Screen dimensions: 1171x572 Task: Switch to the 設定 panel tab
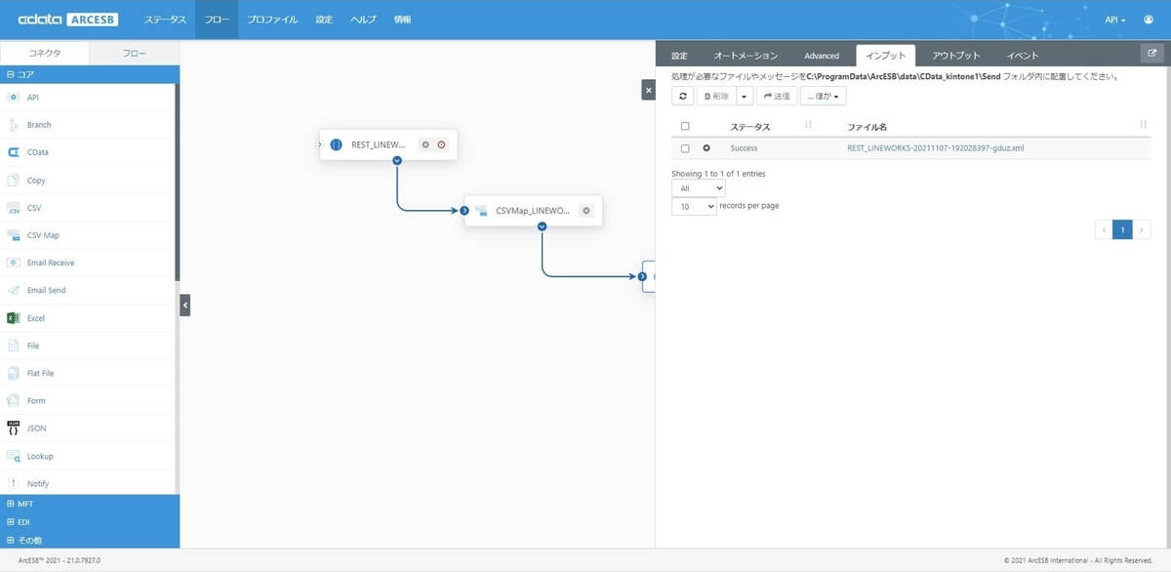click(x=679, y=56)
